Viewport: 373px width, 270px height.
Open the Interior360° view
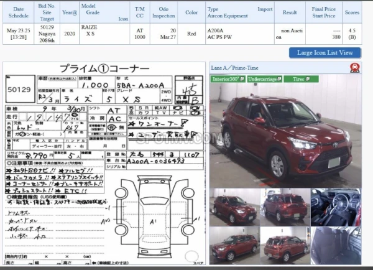coord(228,79)
